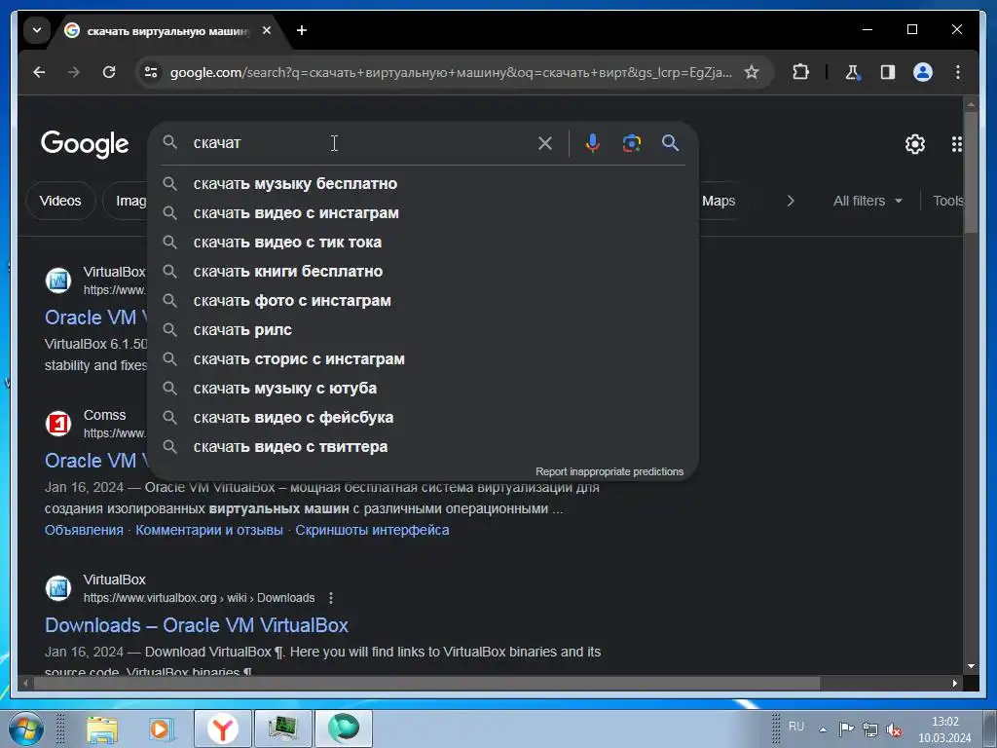
Task: Show hidden system tray icons
Action: click(823, 729)
